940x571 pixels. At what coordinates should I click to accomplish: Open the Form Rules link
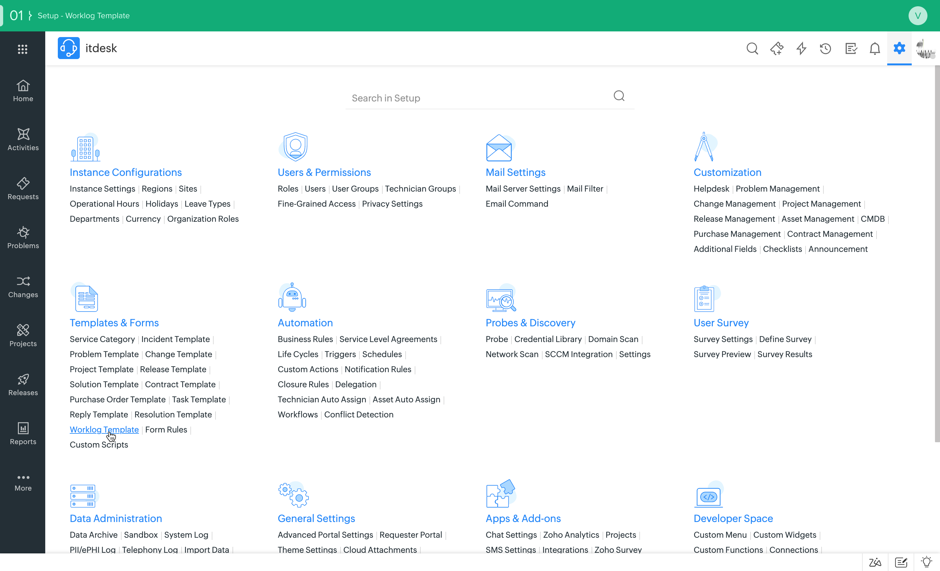(166, 429)
